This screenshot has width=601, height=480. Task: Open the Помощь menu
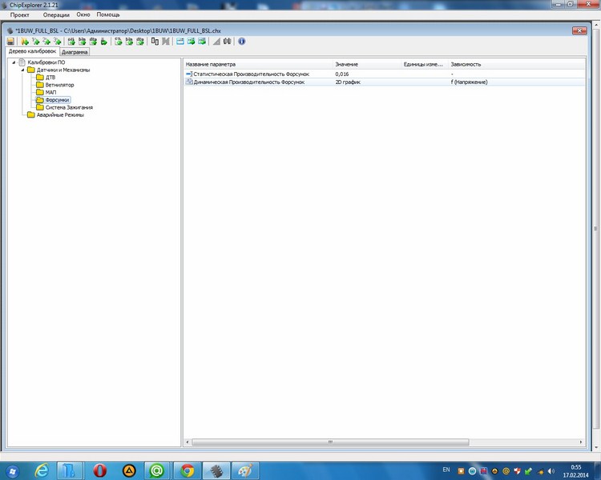(x=108, y=15)
